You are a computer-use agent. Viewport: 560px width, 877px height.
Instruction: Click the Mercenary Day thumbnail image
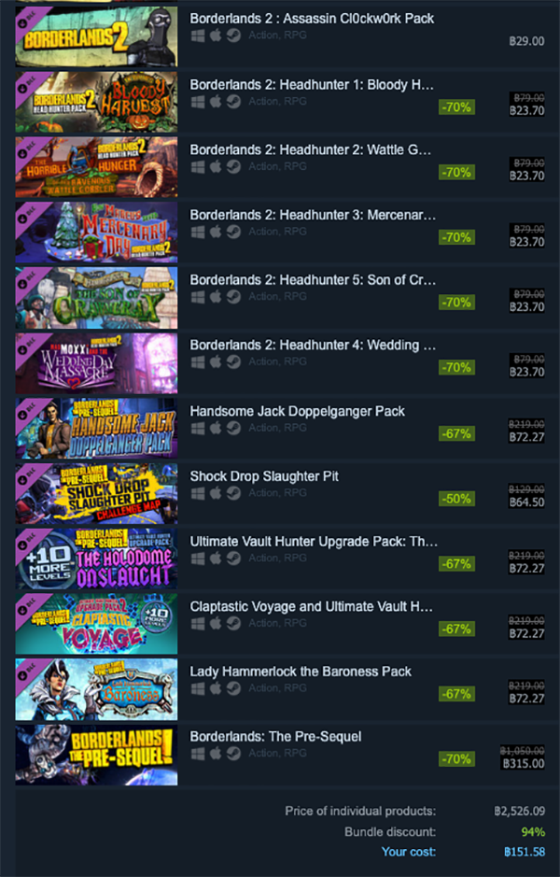(97, 233)
